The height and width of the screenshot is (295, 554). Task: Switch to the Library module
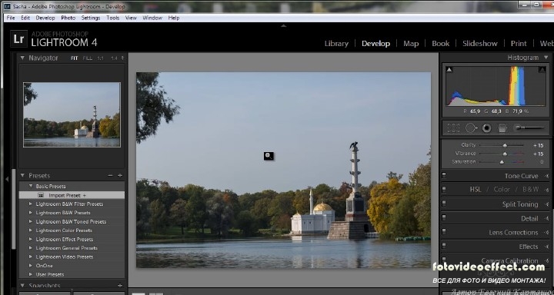pos(336,43)
